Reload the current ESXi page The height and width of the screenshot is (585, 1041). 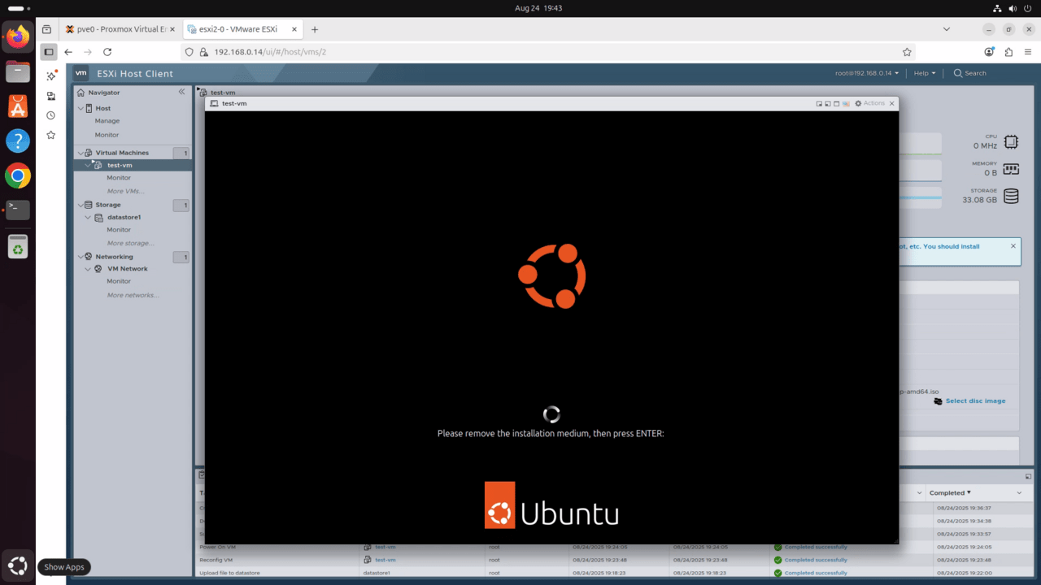(x=107, y=52)
